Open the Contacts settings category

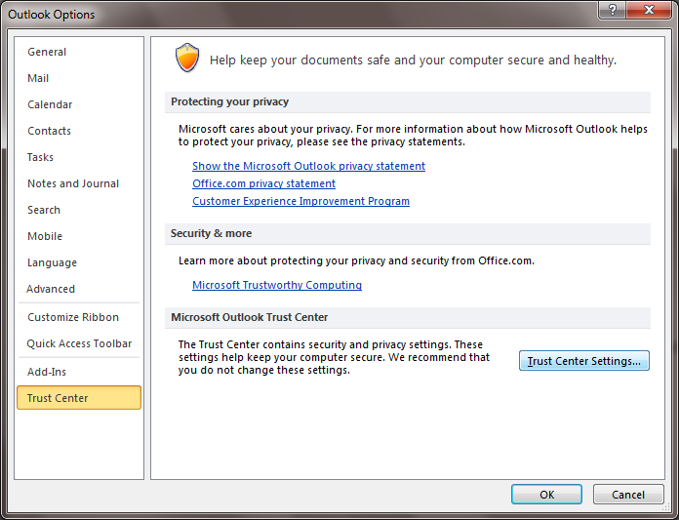coord(49,131)
